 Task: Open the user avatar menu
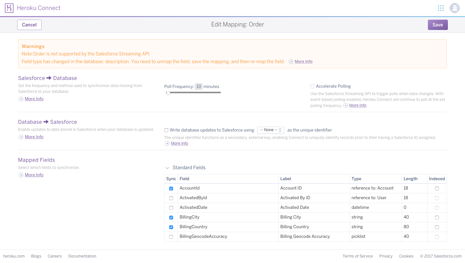(454, 8)
